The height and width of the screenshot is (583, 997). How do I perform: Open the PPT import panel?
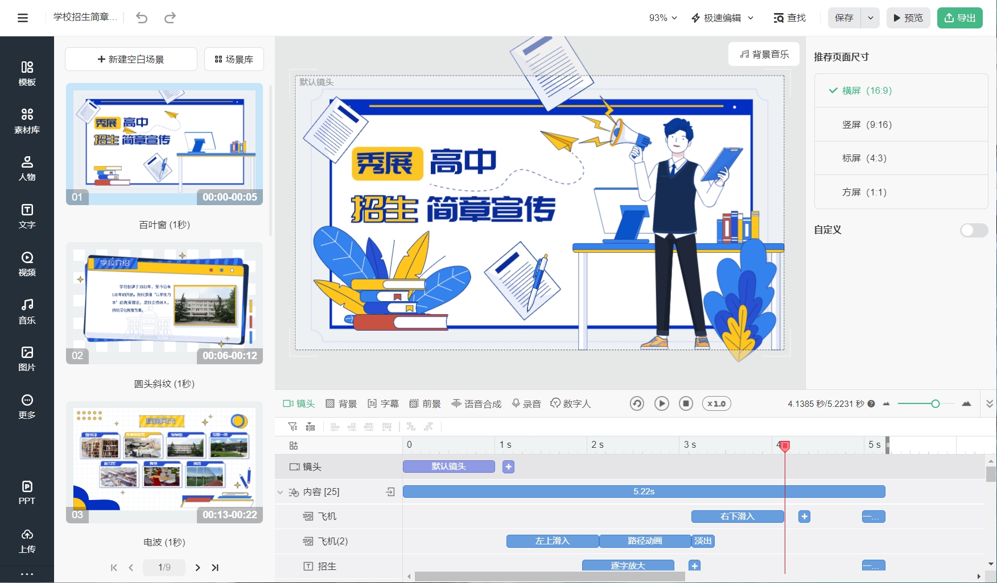pyautogui.click(x=26, y=492)
